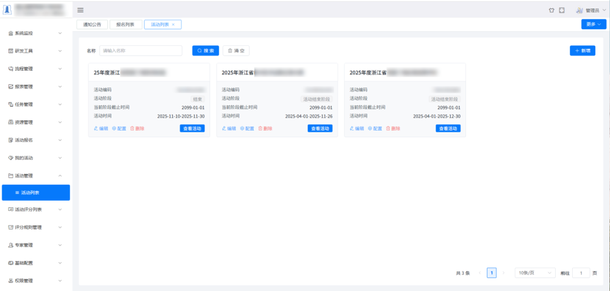This screenshot has height=291, width=610.
Task: Click the 管理员 user avatar
Action: (579, 10)
